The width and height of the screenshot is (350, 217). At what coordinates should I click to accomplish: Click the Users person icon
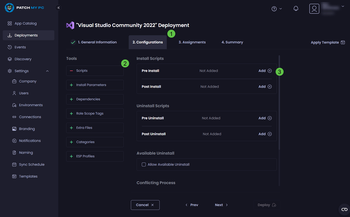(x=14, y=93)
